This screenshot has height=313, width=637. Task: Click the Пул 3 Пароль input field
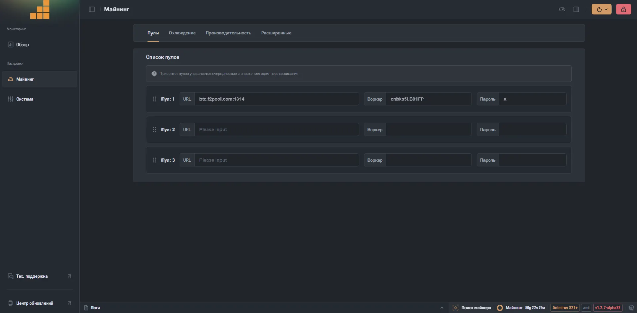pos(532,160)
